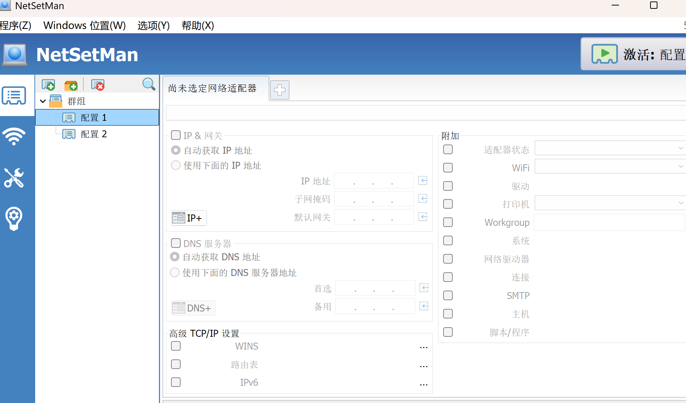The height and width of the screenshot is (403, 686).
Task: Tick the IPv6 checkbox
Action: point(176,382)
